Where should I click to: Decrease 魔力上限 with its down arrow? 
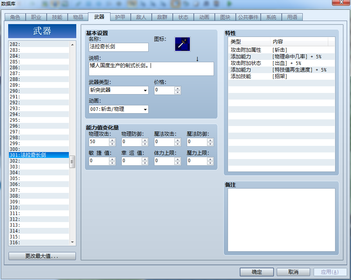tap(210, 163)
